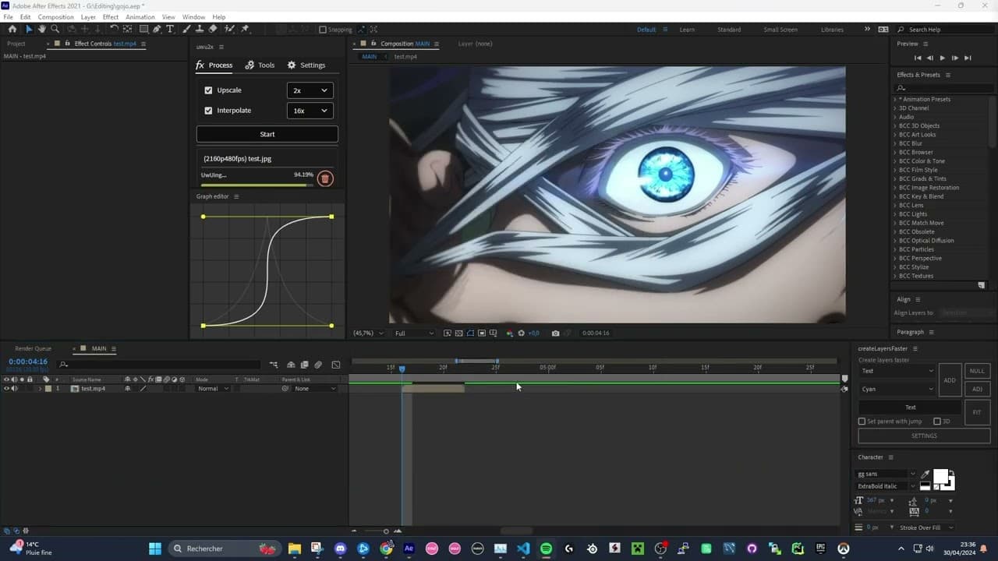The height and width of the screenshot is (561, 998).
Task: Select the Rectangle shape tool
Action: pos(143,29)
